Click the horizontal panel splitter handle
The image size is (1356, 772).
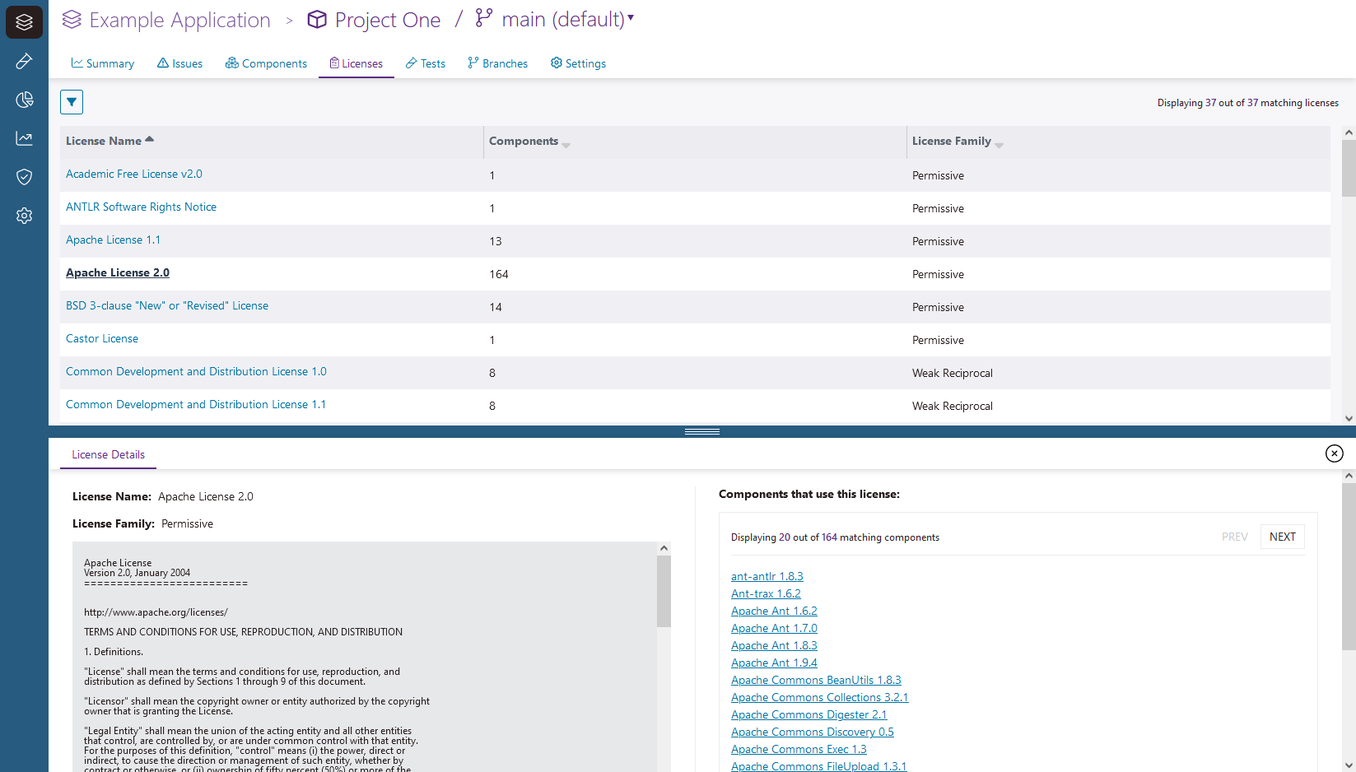point(701,431)
